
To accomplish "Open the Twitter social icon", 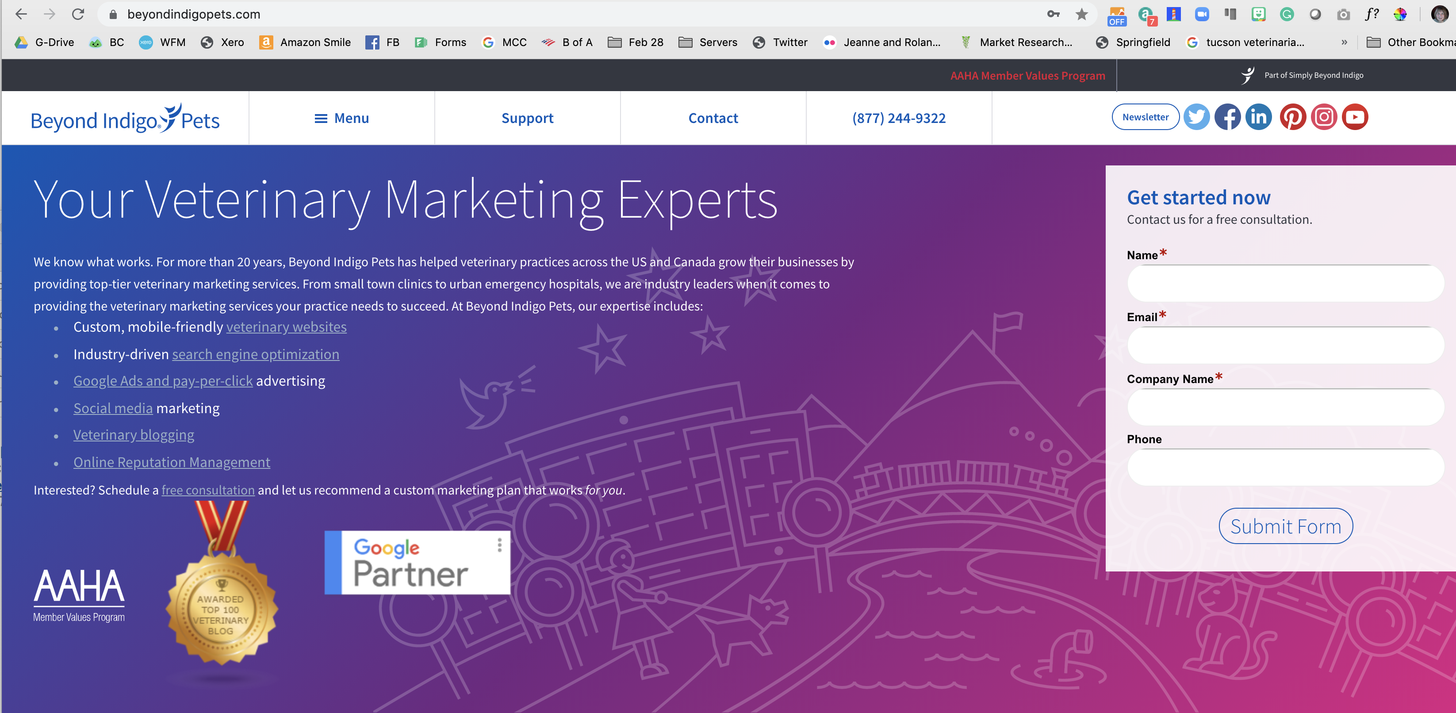I will tap(1196, 117).
